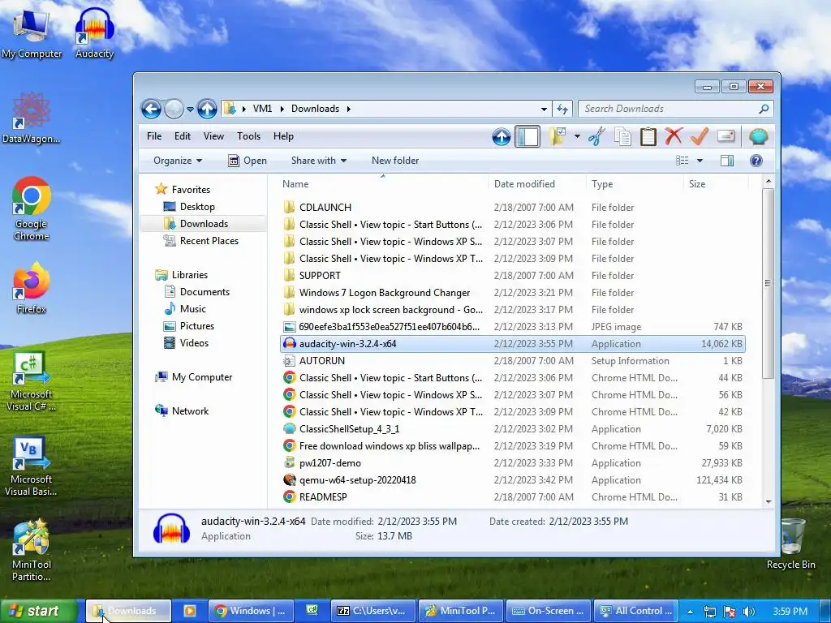Open the Edit menu
831x623 pixels.
(183, 136)
